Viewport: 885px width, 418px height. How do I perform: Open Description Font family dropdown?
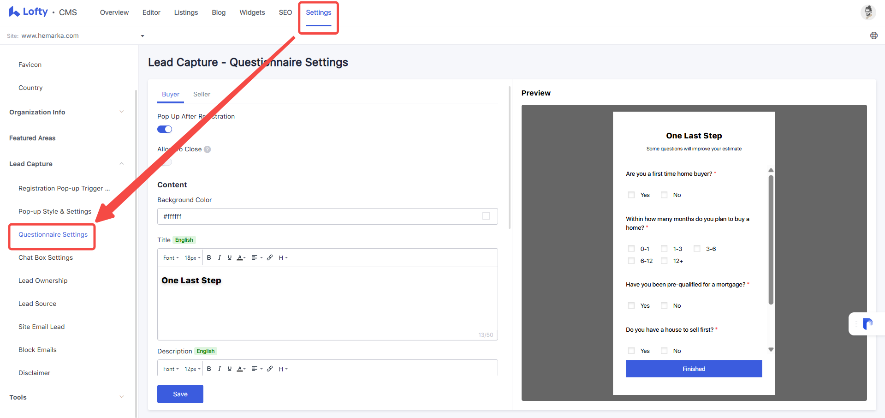coord(171,369)
